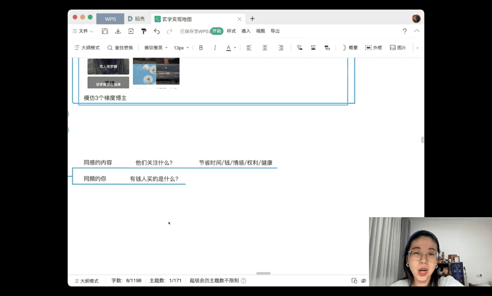Click the 图片 insert image icon
The width and height of the screenshot is (492, 296).
(398, 48)
